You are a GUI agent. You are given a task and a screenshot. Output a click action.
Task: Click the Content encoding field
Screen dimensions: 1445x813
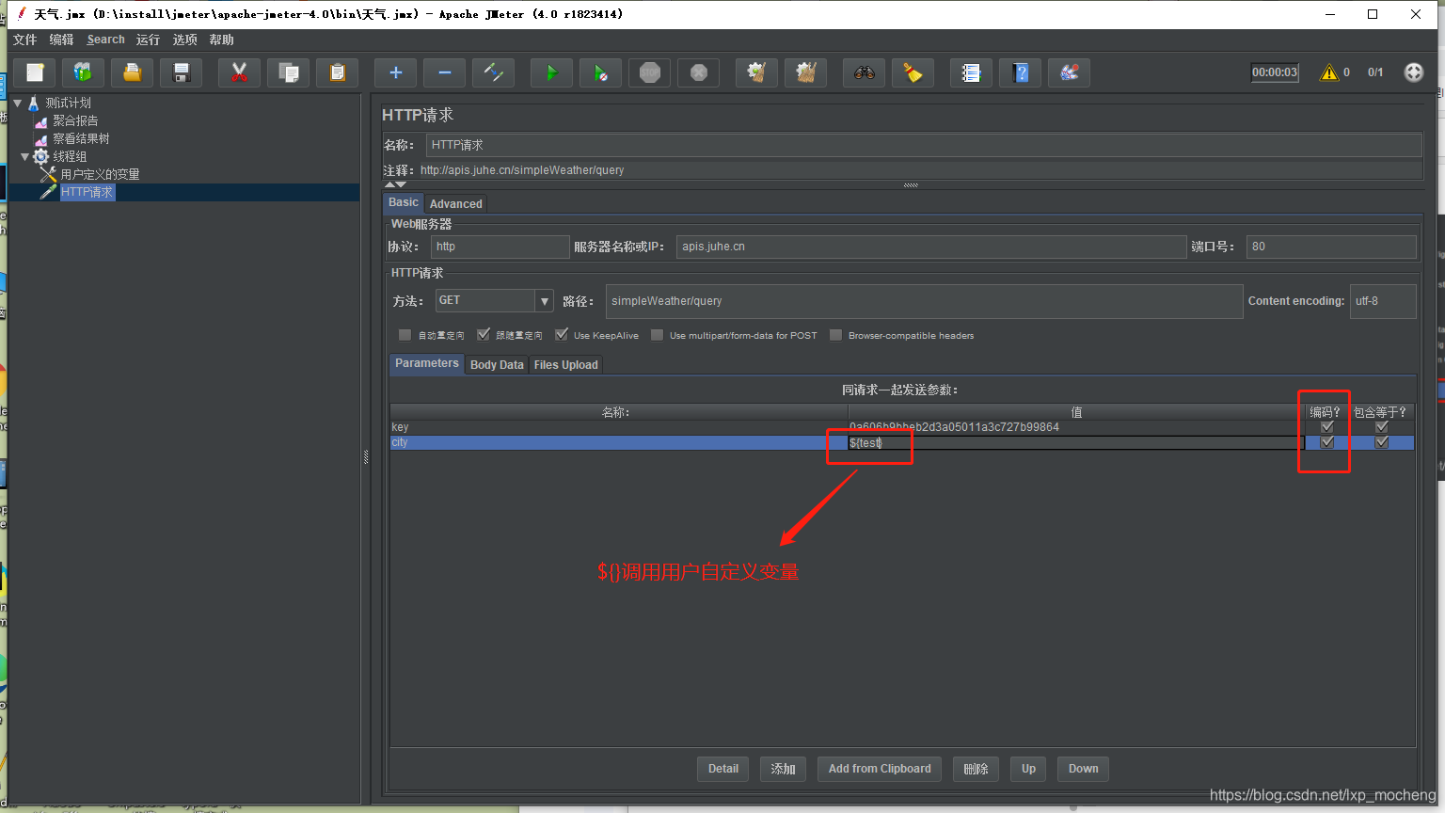click(x=1382, y=301)
